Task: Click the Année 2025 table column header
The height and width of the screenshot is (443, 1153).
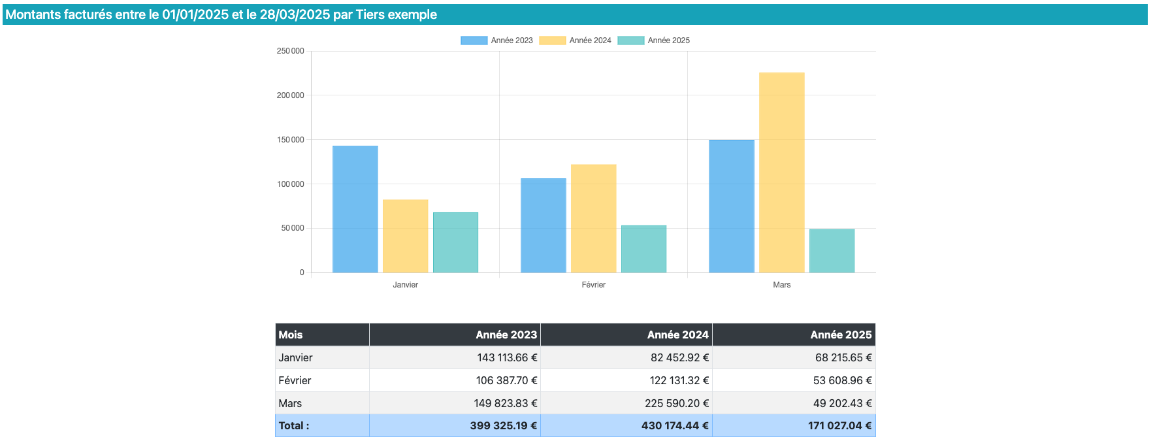Action: pyautogui.click(x=840, y=335)
